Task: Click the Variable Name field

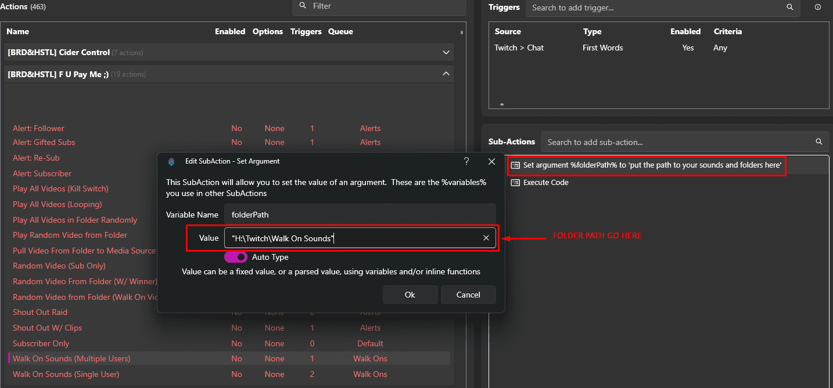Action: tap(360, 215)
